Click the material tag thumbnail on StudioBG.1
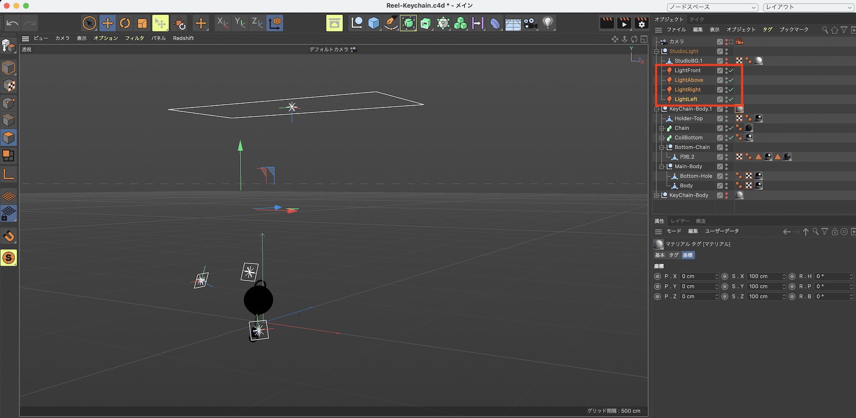The height and width of the screenshot is (418, 856). click(x=758, y=61)
